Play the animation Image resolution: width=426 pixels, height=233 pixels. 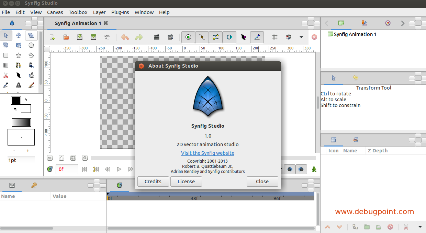tap(119, 169)
